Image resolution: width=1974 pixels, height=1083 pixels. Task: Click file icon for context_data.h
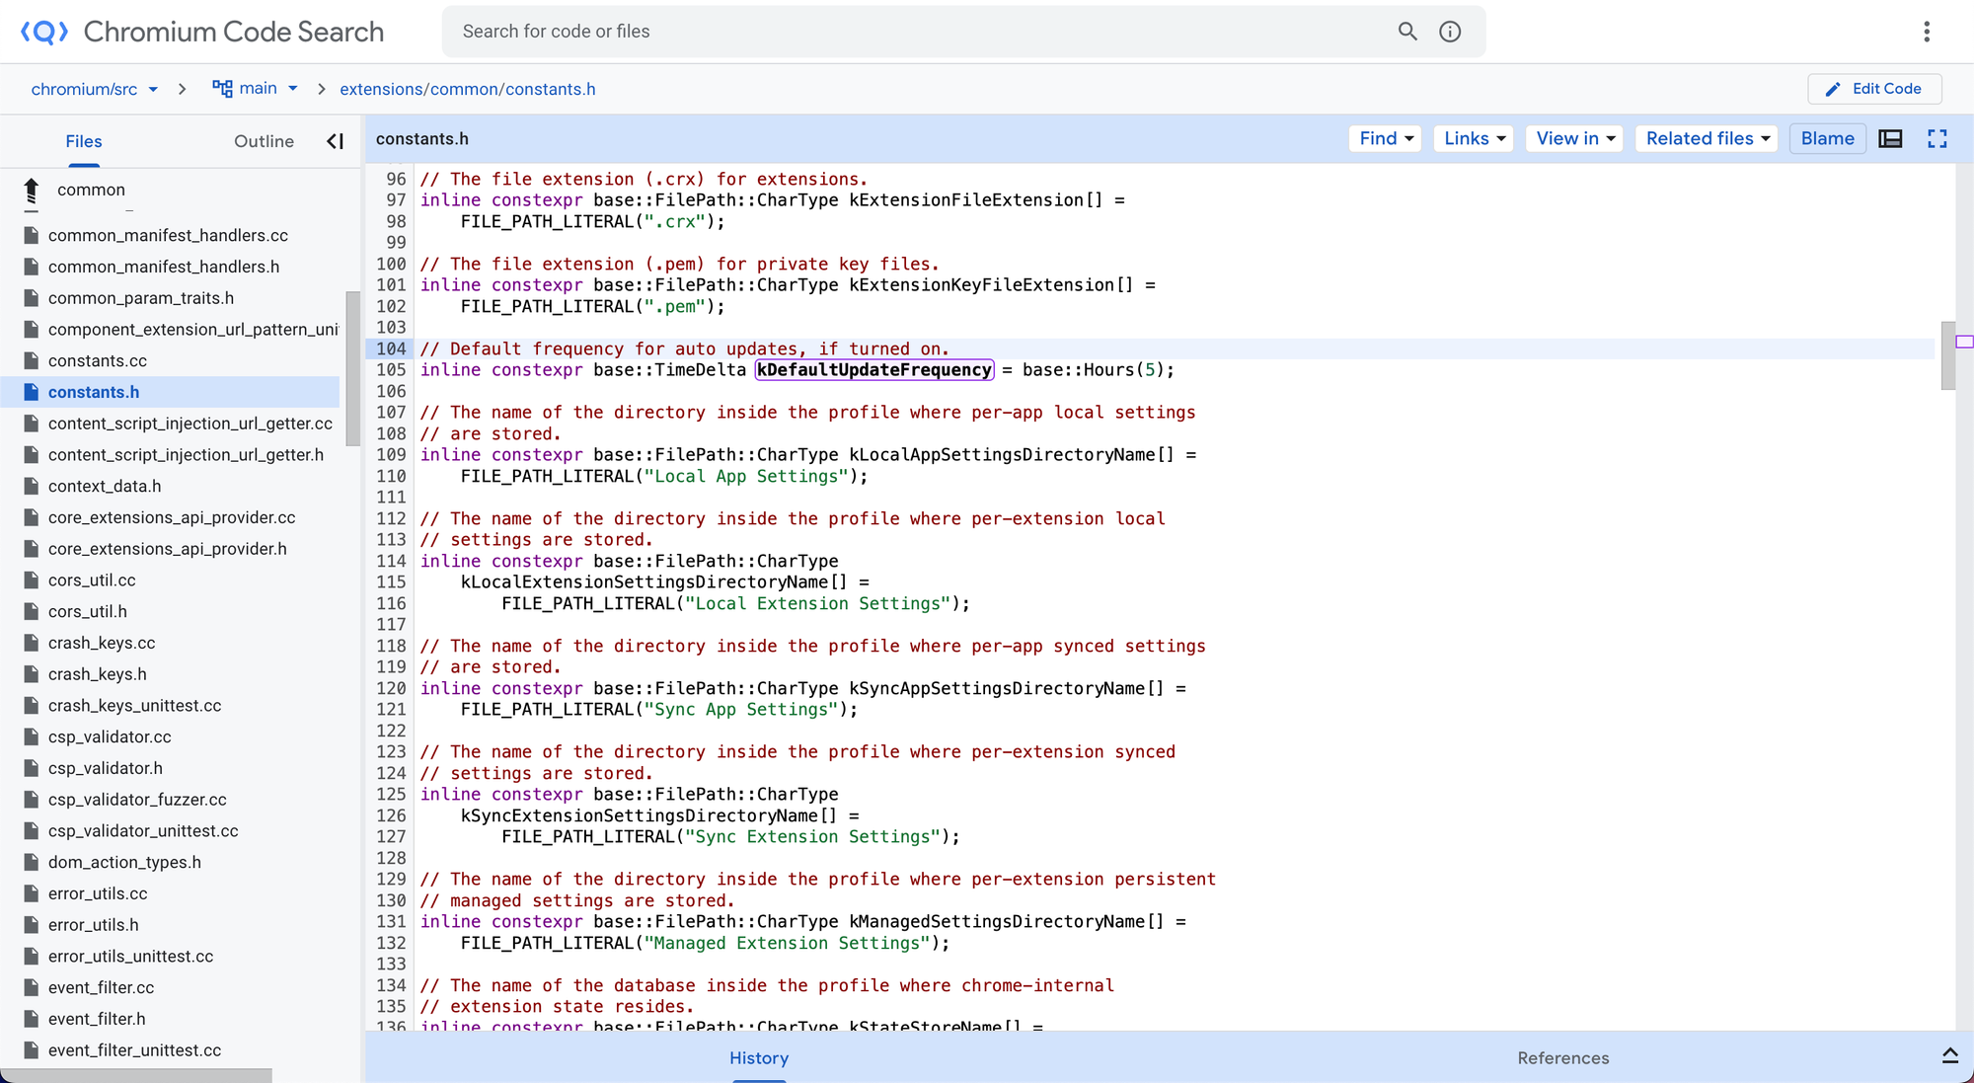pos(32,486)
